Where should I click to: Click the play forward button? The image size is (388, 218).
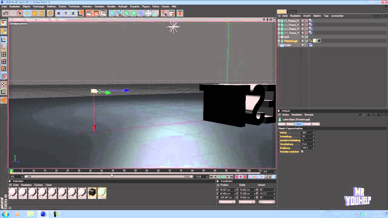point(223,177)
